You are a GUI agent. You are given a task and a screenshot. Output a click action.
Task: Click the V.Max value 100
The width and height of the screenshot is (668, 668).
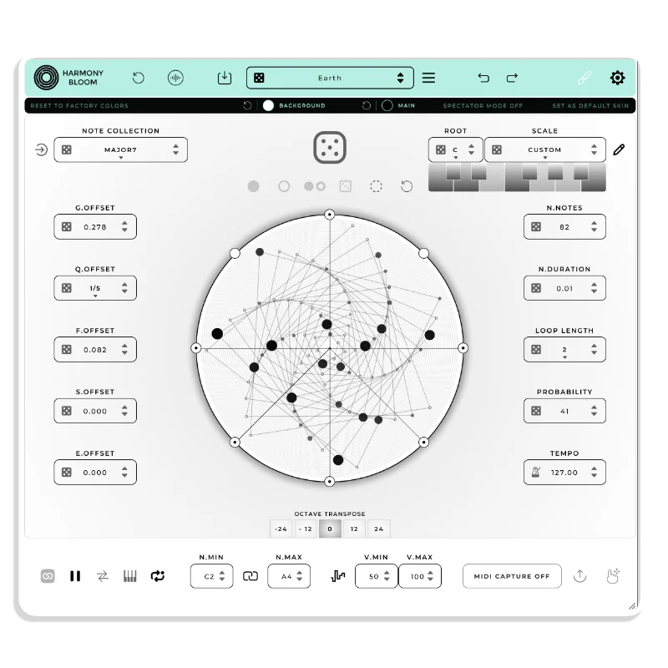[417, 576]
